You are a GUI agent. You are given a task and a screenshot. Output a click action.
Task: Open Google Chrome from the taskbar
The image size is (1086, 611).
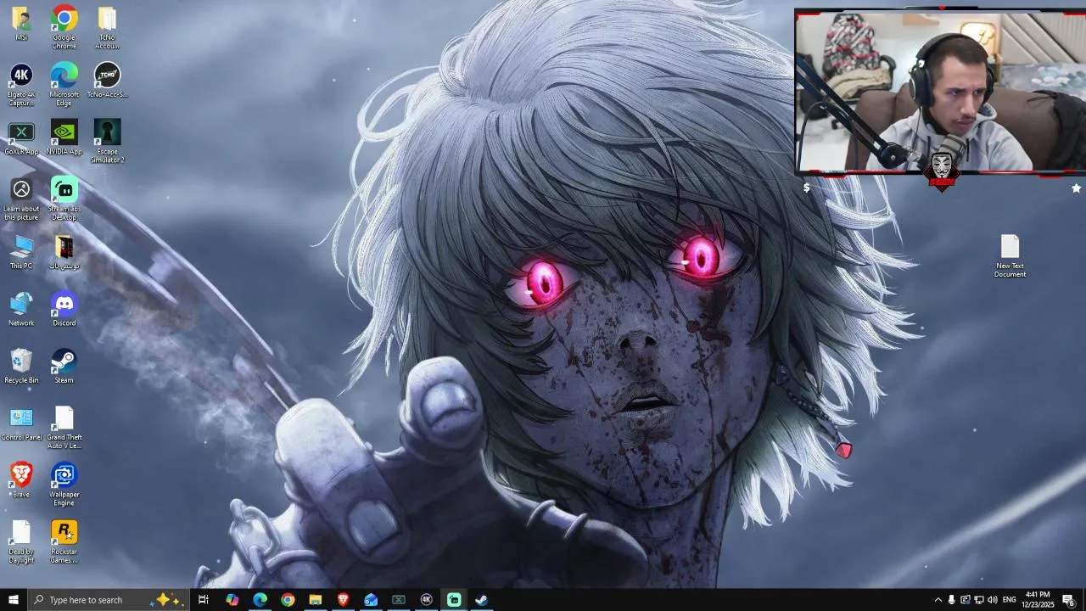[x=288, y=600]
